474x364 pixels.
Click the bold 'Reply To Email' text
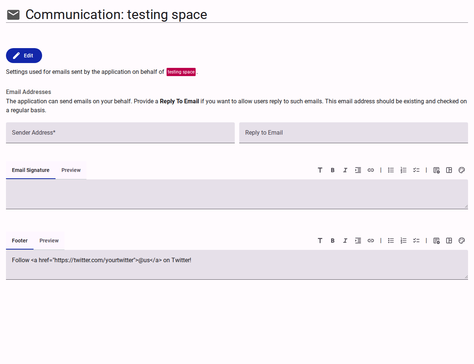[x=179, y=101]
